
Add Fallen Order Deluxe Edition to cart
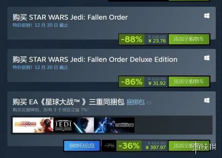[x=189, y=82]
